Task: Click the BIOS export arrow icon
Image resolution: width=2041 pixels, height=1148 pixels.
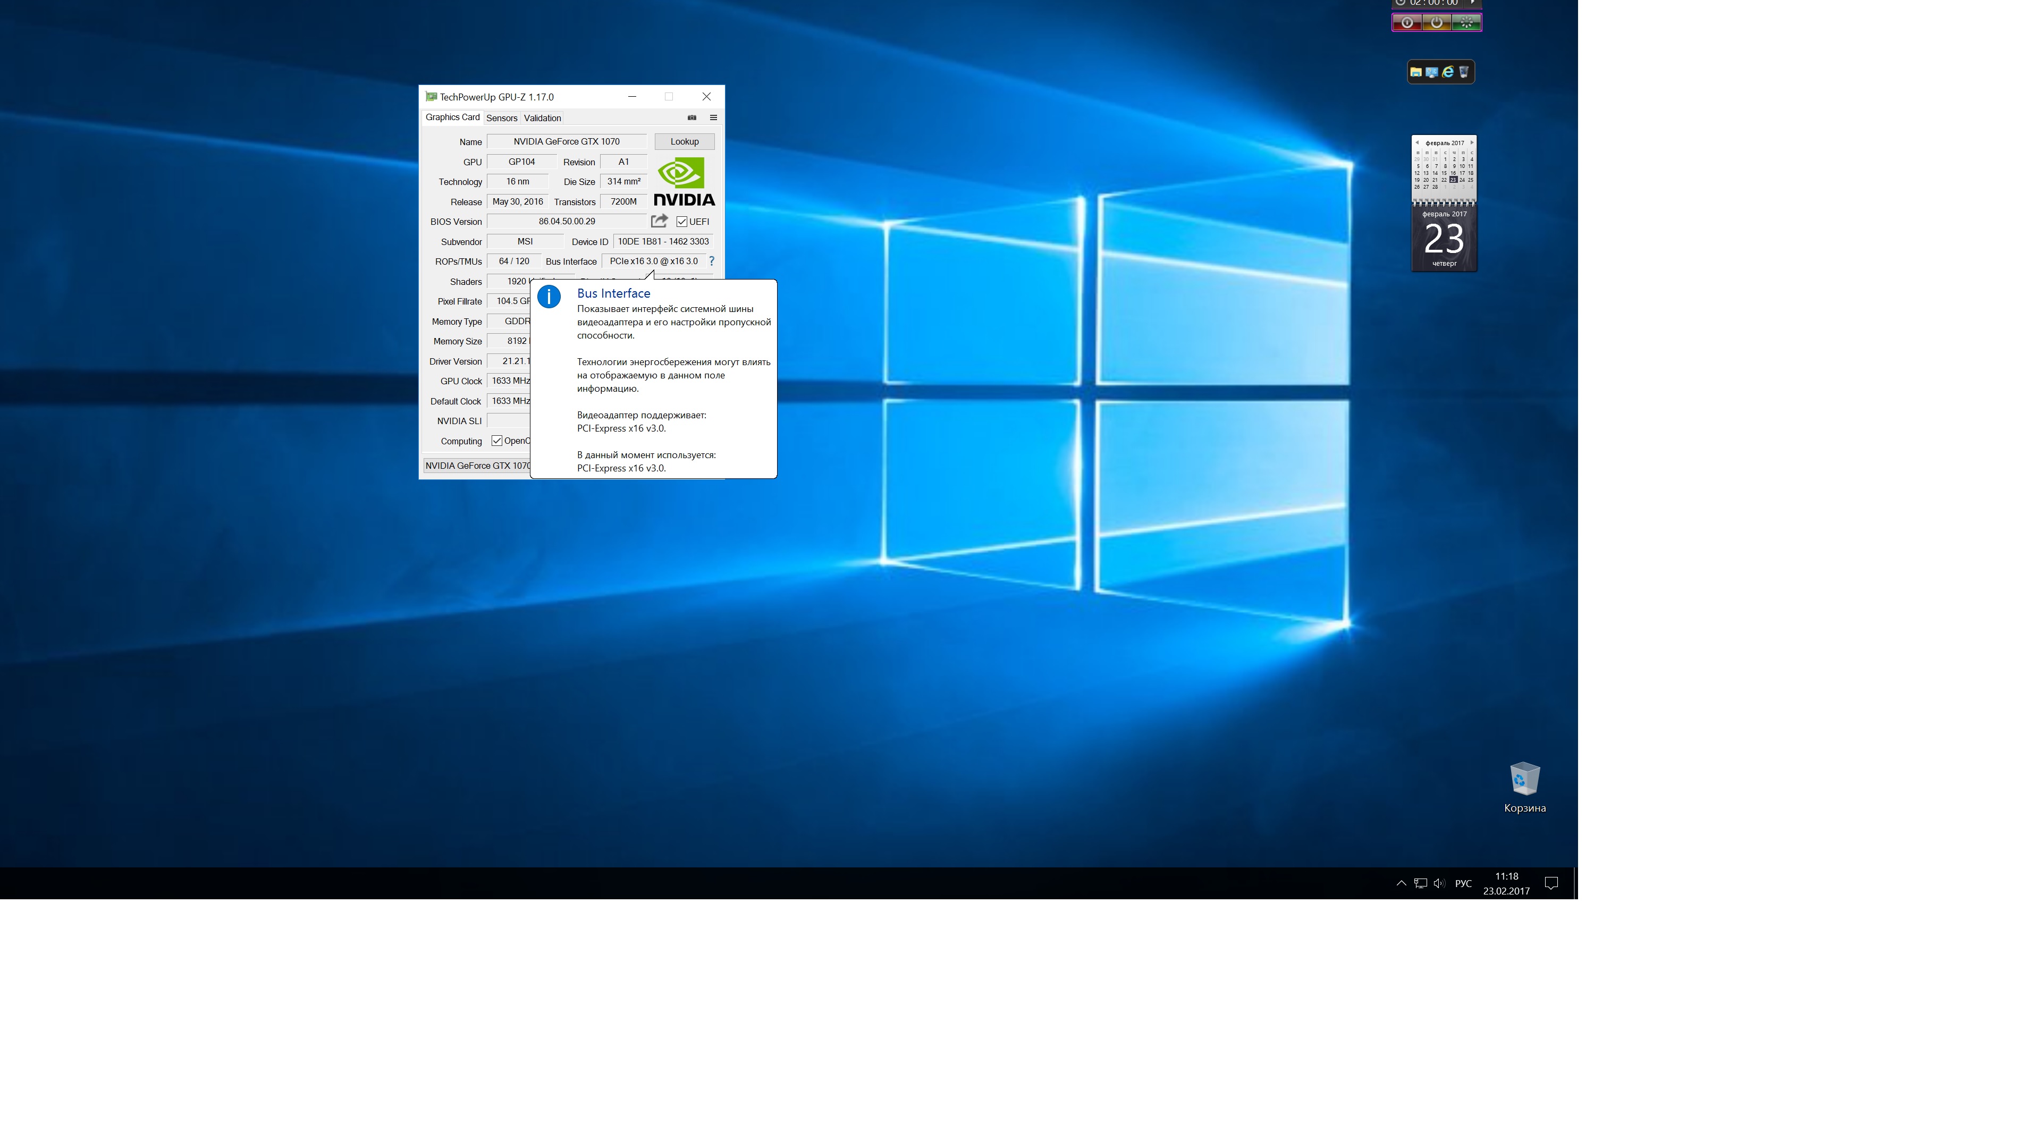Action: 659,222
